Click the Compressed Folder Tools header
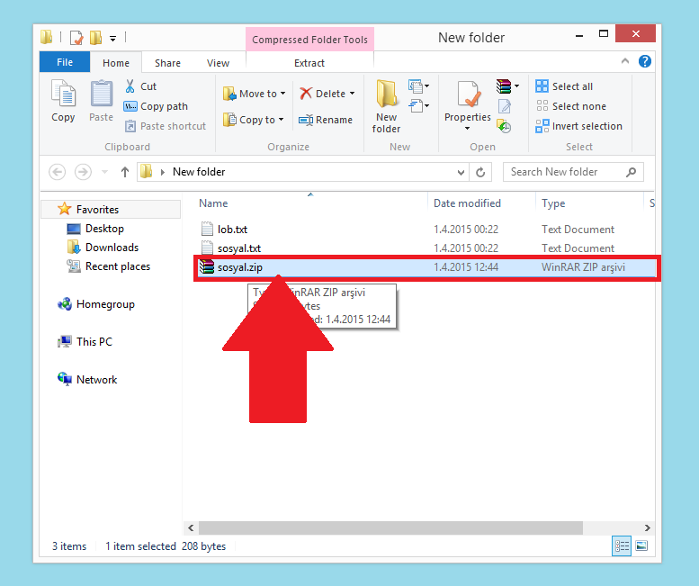This screenshot has width=699, height=586. tap(309, 40)
